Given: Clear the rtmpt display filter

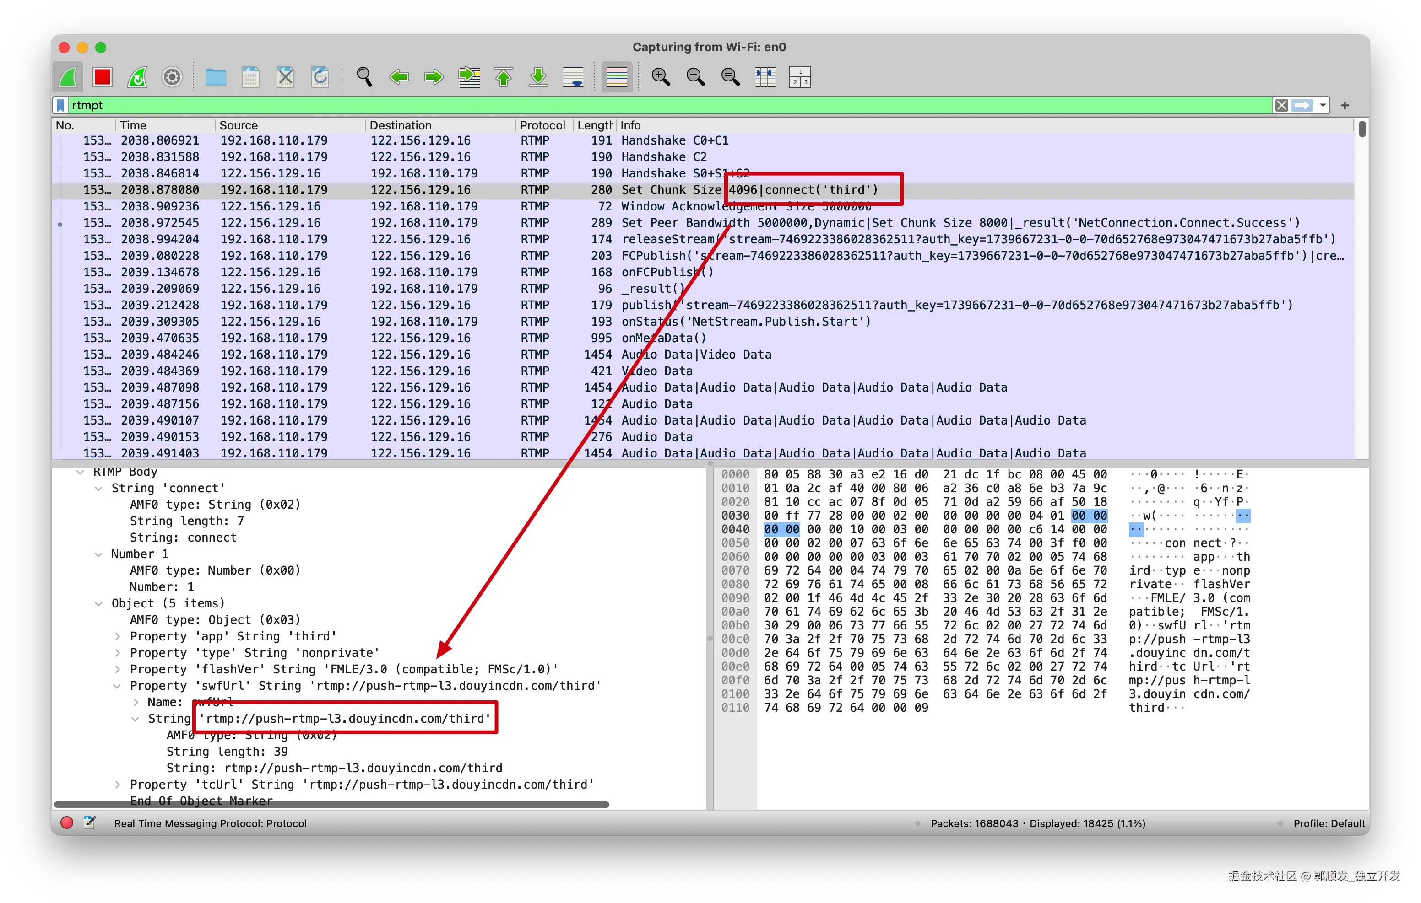Looking at the screenshot, I should (1281, 106).
